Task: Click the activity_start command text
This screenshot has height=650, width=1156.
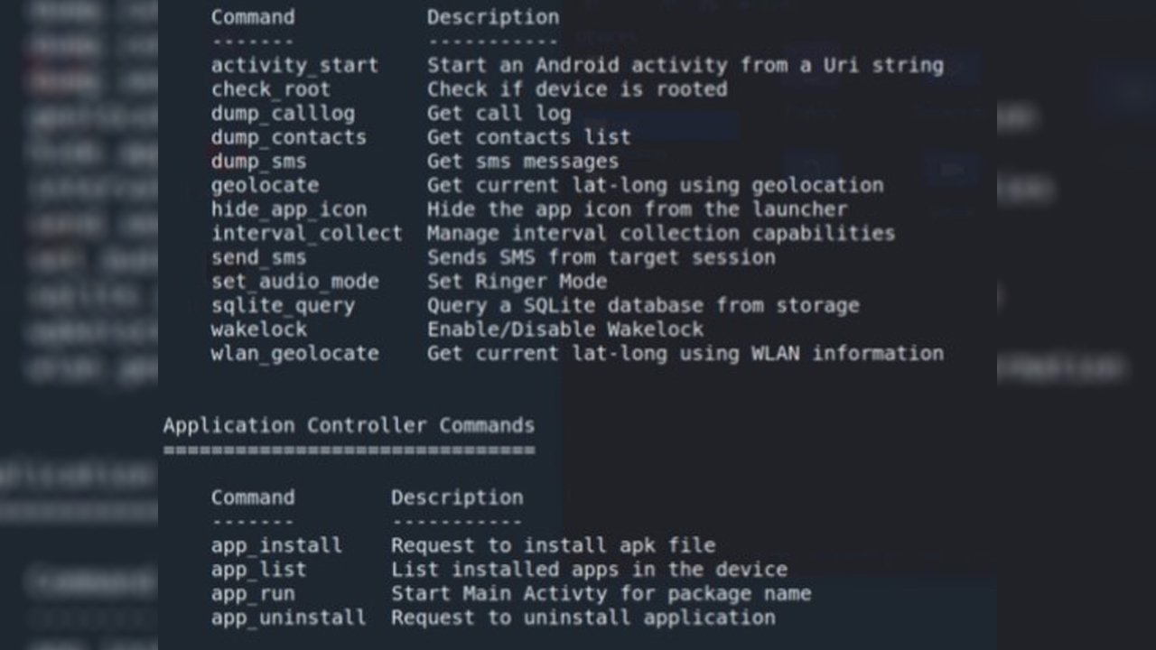Action: (x=294, y=66)
